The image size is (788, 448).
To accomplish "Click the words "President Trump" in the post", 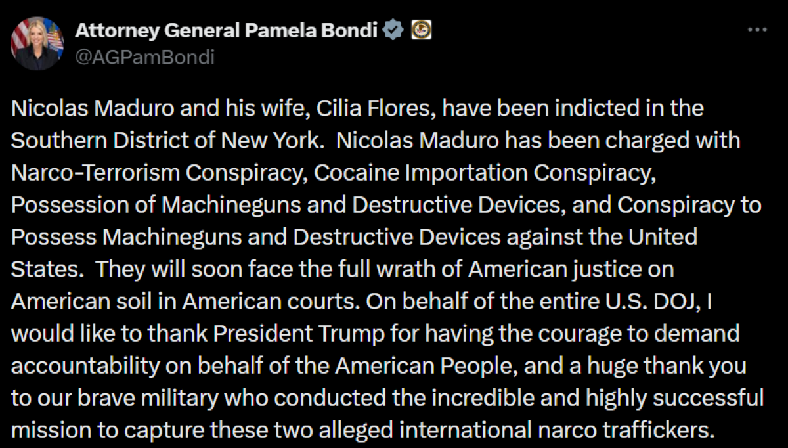I will (314, 333).
